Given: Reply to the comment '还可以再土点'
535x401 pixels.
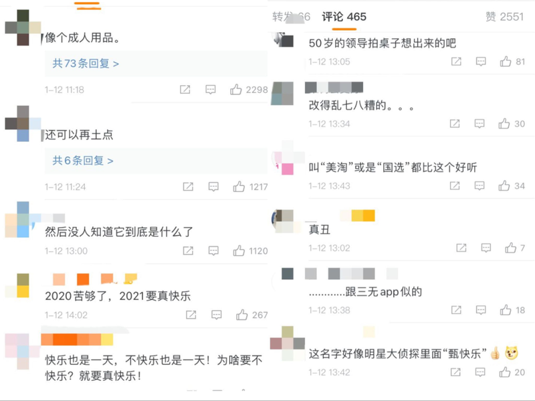Looking at the screenshot, I should coord(213,187).
